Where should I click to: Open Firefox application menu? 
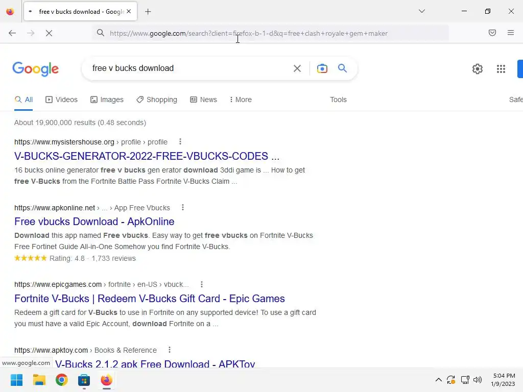point(511,33)
